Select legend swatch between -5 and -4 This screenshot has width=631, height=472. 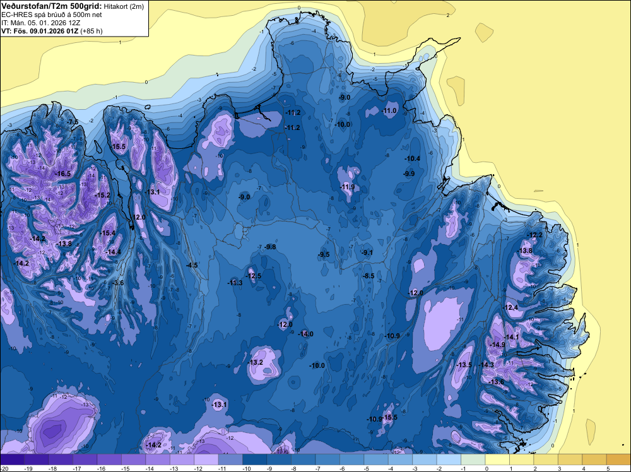[376, 459]
